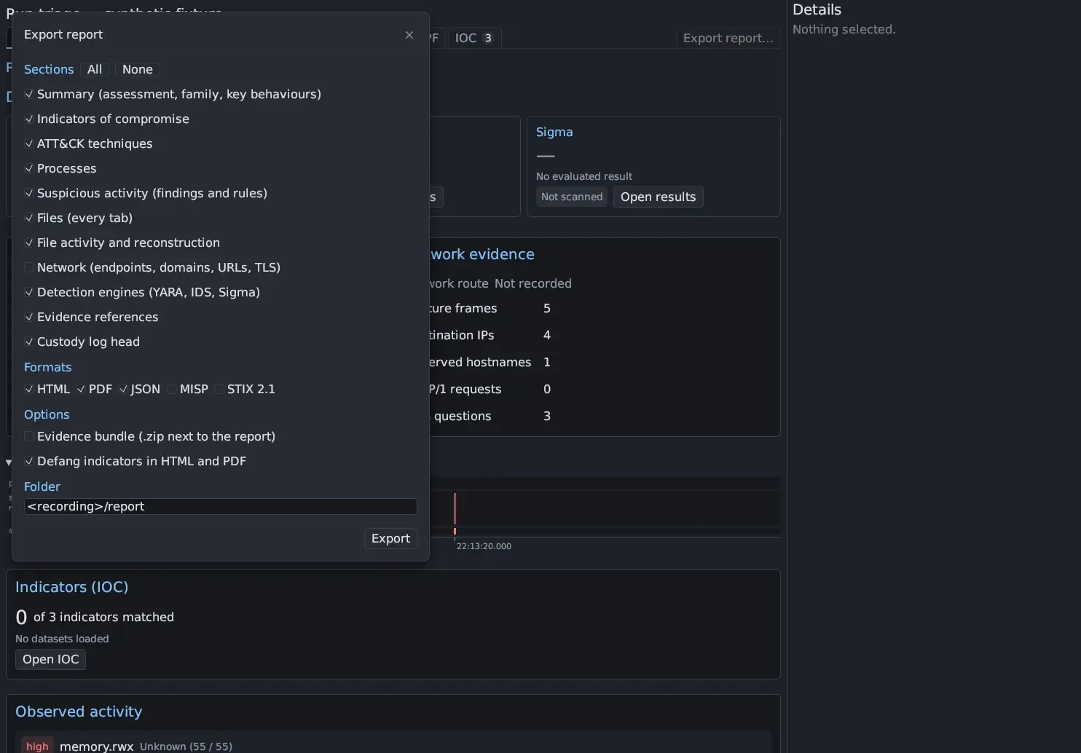Click the Observed activity heading
The height and width of the screenshot is (753, 1081).
[x=79, y=711]
